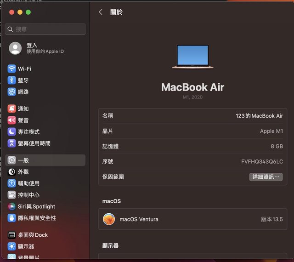Select the Network (網路) globe icon
This screenshot has width=294, height=262.
tap(12, 92)
